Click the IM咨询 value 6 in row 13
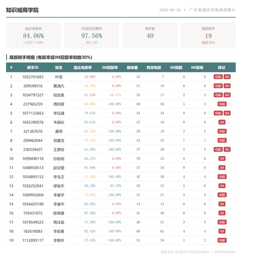 205,186
